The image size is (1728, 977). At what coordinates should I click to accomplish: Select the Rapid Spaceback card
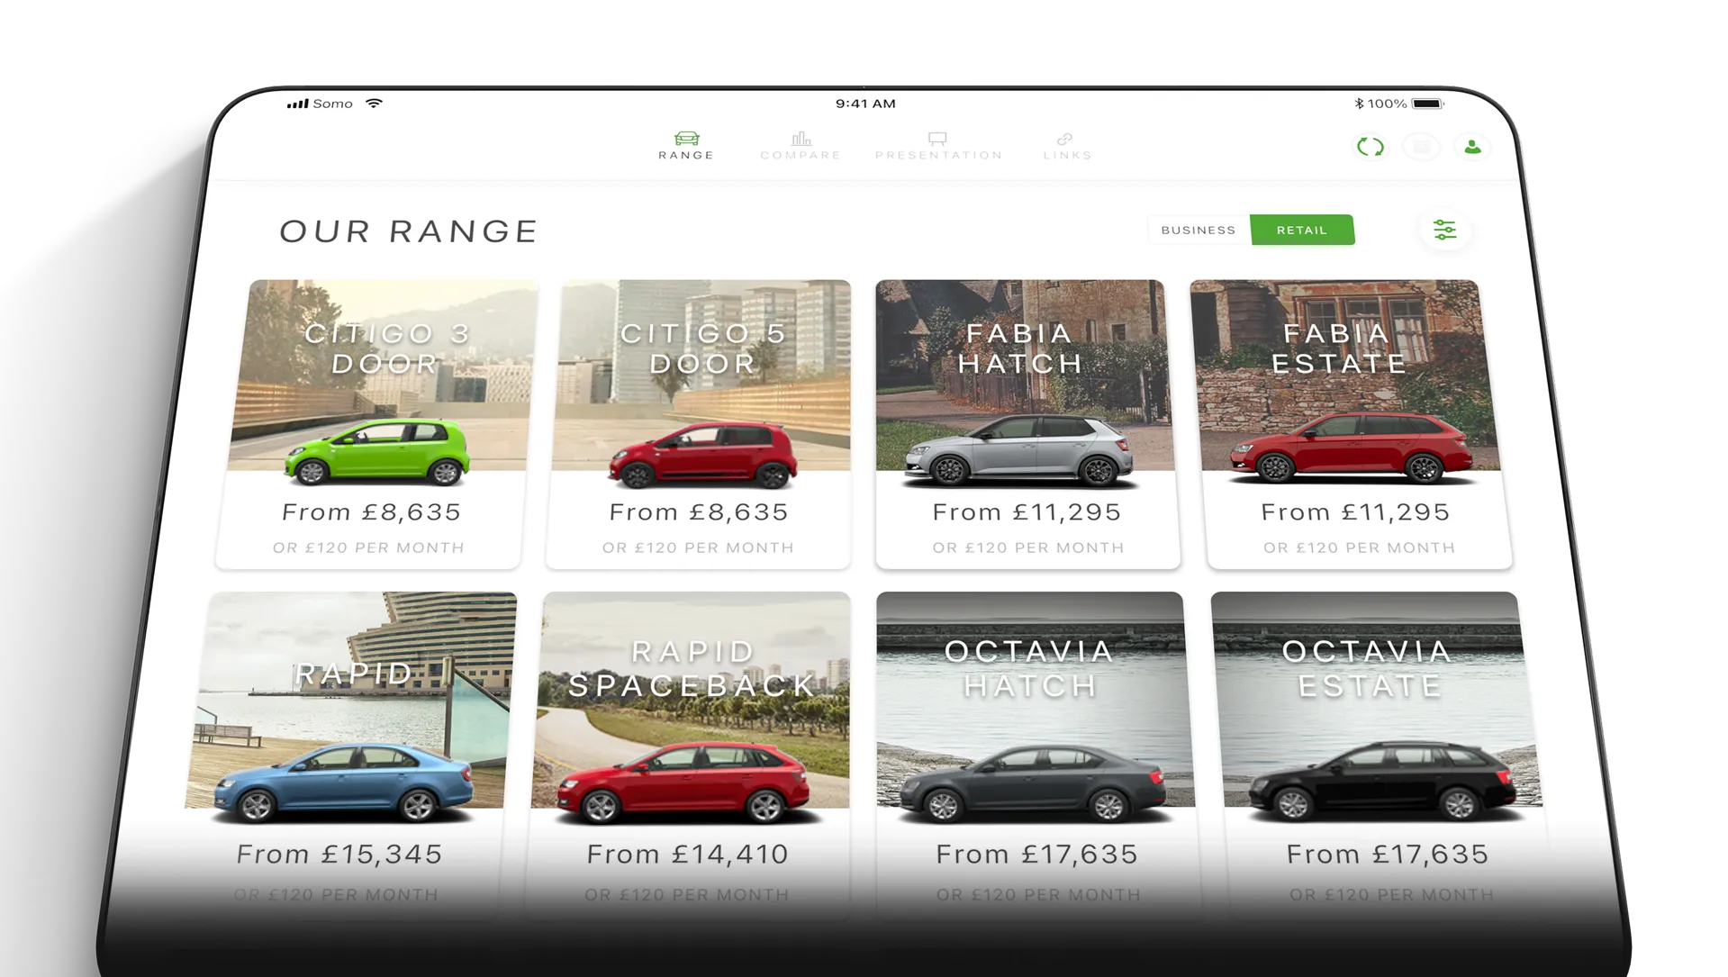pos(689,756)
